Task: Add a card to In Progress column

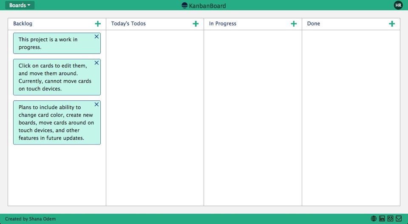Action: click(x=294, y=24)
